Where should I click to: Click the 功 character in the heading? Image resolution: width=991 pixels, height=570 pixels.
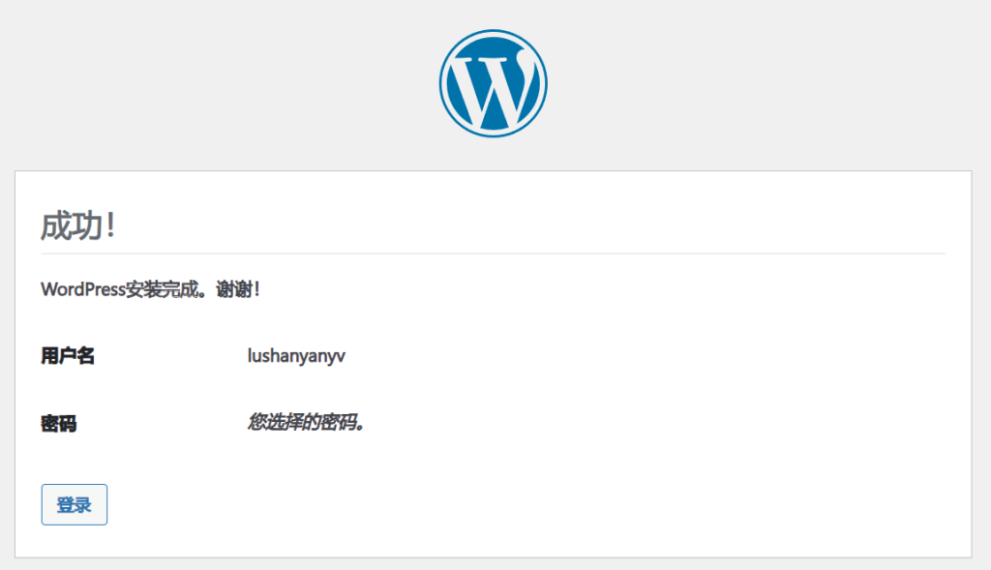[x=88, y=225]
